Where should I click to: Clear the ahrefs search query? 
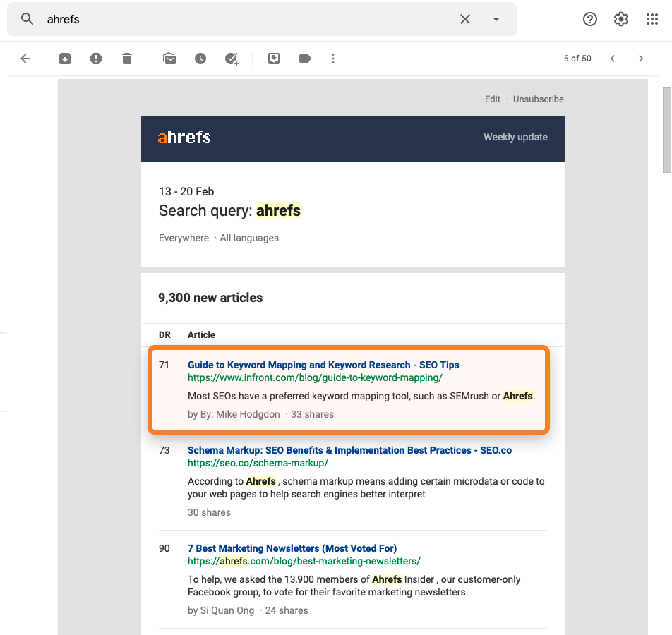(465, 19)
